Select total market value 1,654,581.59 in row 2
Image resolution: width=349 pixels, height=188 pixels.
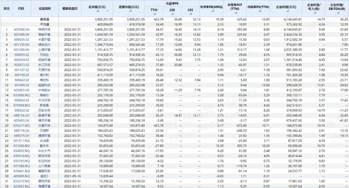point(104,34)
